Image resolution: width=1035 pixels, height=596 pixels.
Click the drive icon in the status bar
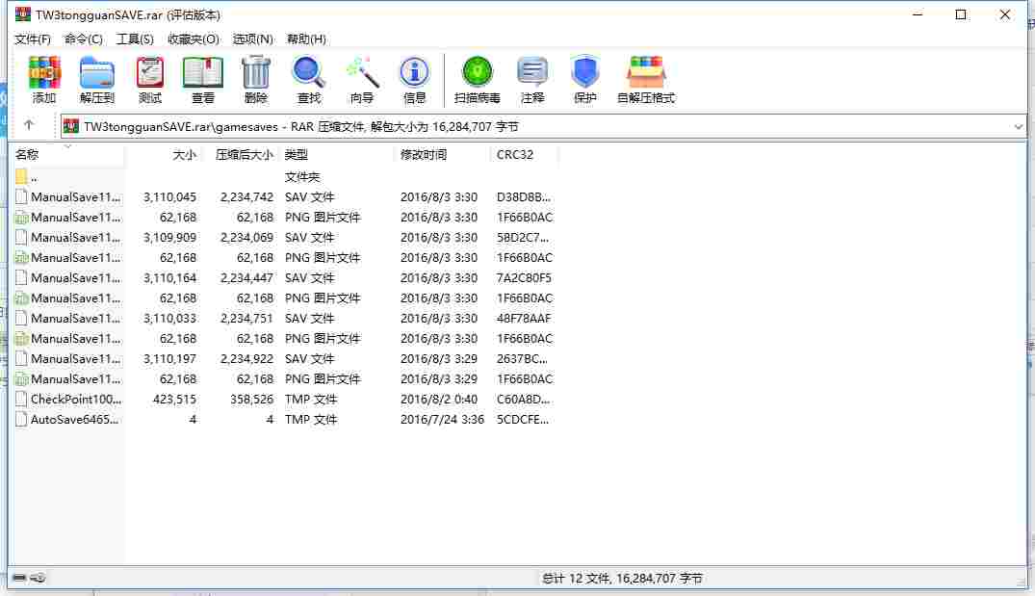[x=19, y=578]
